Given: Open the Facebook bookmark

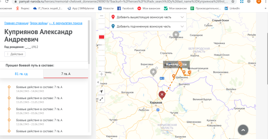Looking at the screenshot, I should pyautogui.click(x=126, y=8).
